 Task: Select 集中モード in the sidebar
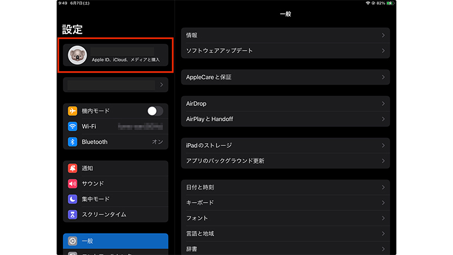pyautogui.click(x=115, y=199)
